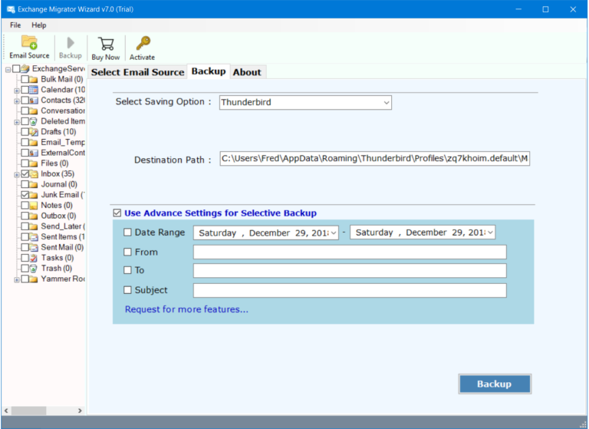The height and width of the screenshot is (429, 589).
Task: Click folder tree horizontal scrollbar thumb
Action: (x=28, y=411)
